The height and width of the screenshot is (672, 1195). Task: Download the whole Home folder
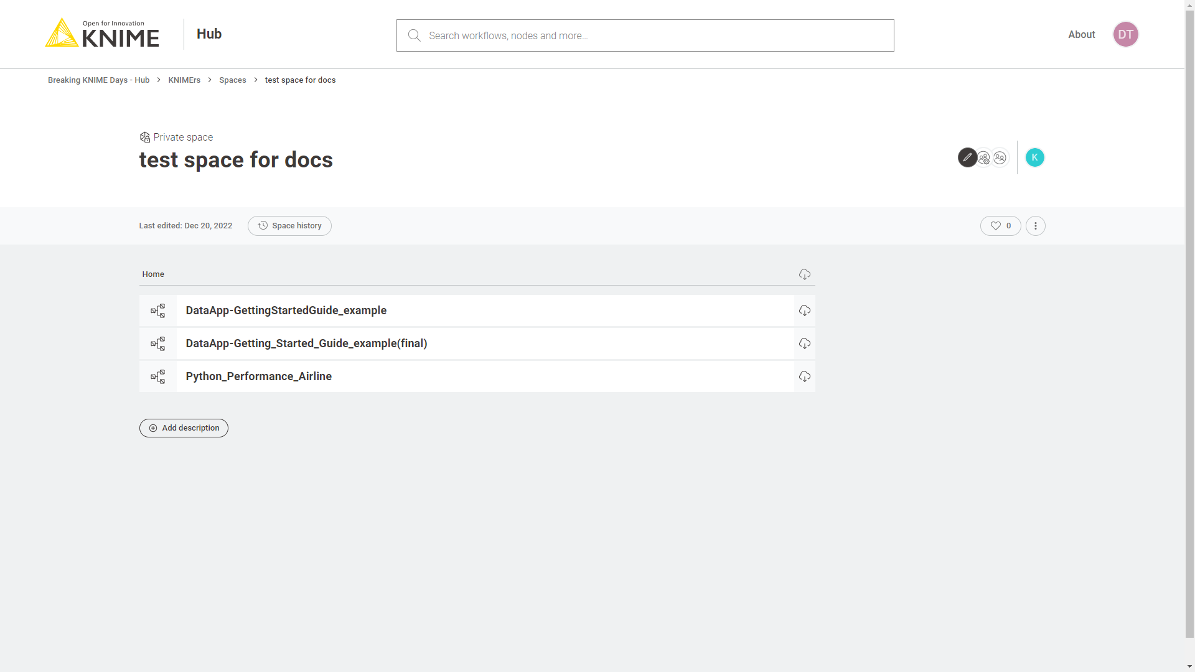pos(804,274)
